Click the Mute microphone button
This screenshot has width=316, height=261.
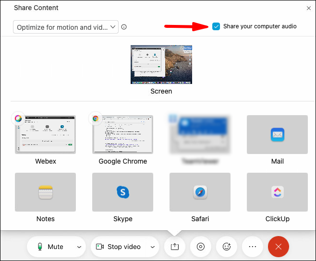(x=50, y=247)
